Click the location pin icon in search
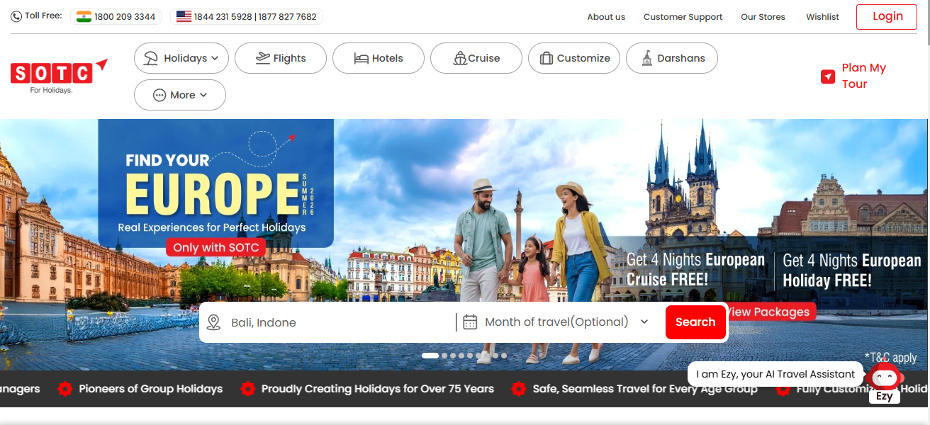 (x=213, y=323)
